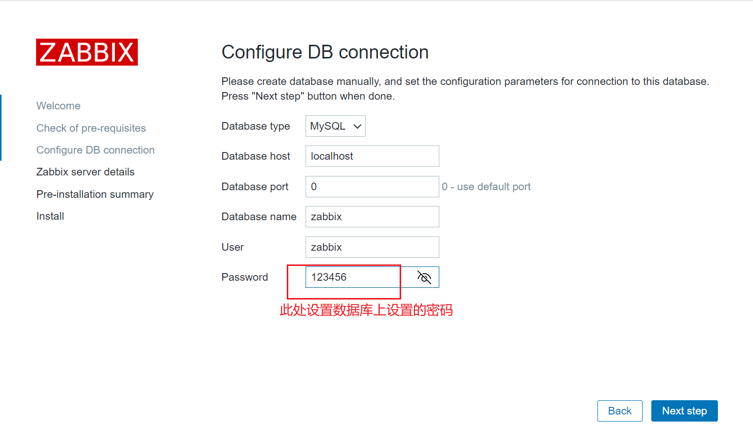Select Check of pre-requisites step
Image resolution: width=753 pixels, height=447 pixels.
91,128
